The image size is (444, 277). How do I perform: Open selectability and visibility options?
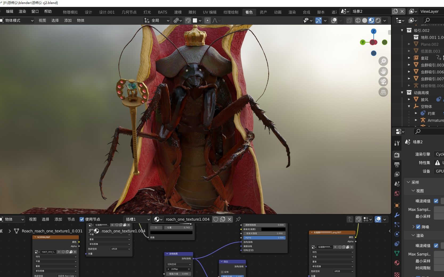click(308, 20)
